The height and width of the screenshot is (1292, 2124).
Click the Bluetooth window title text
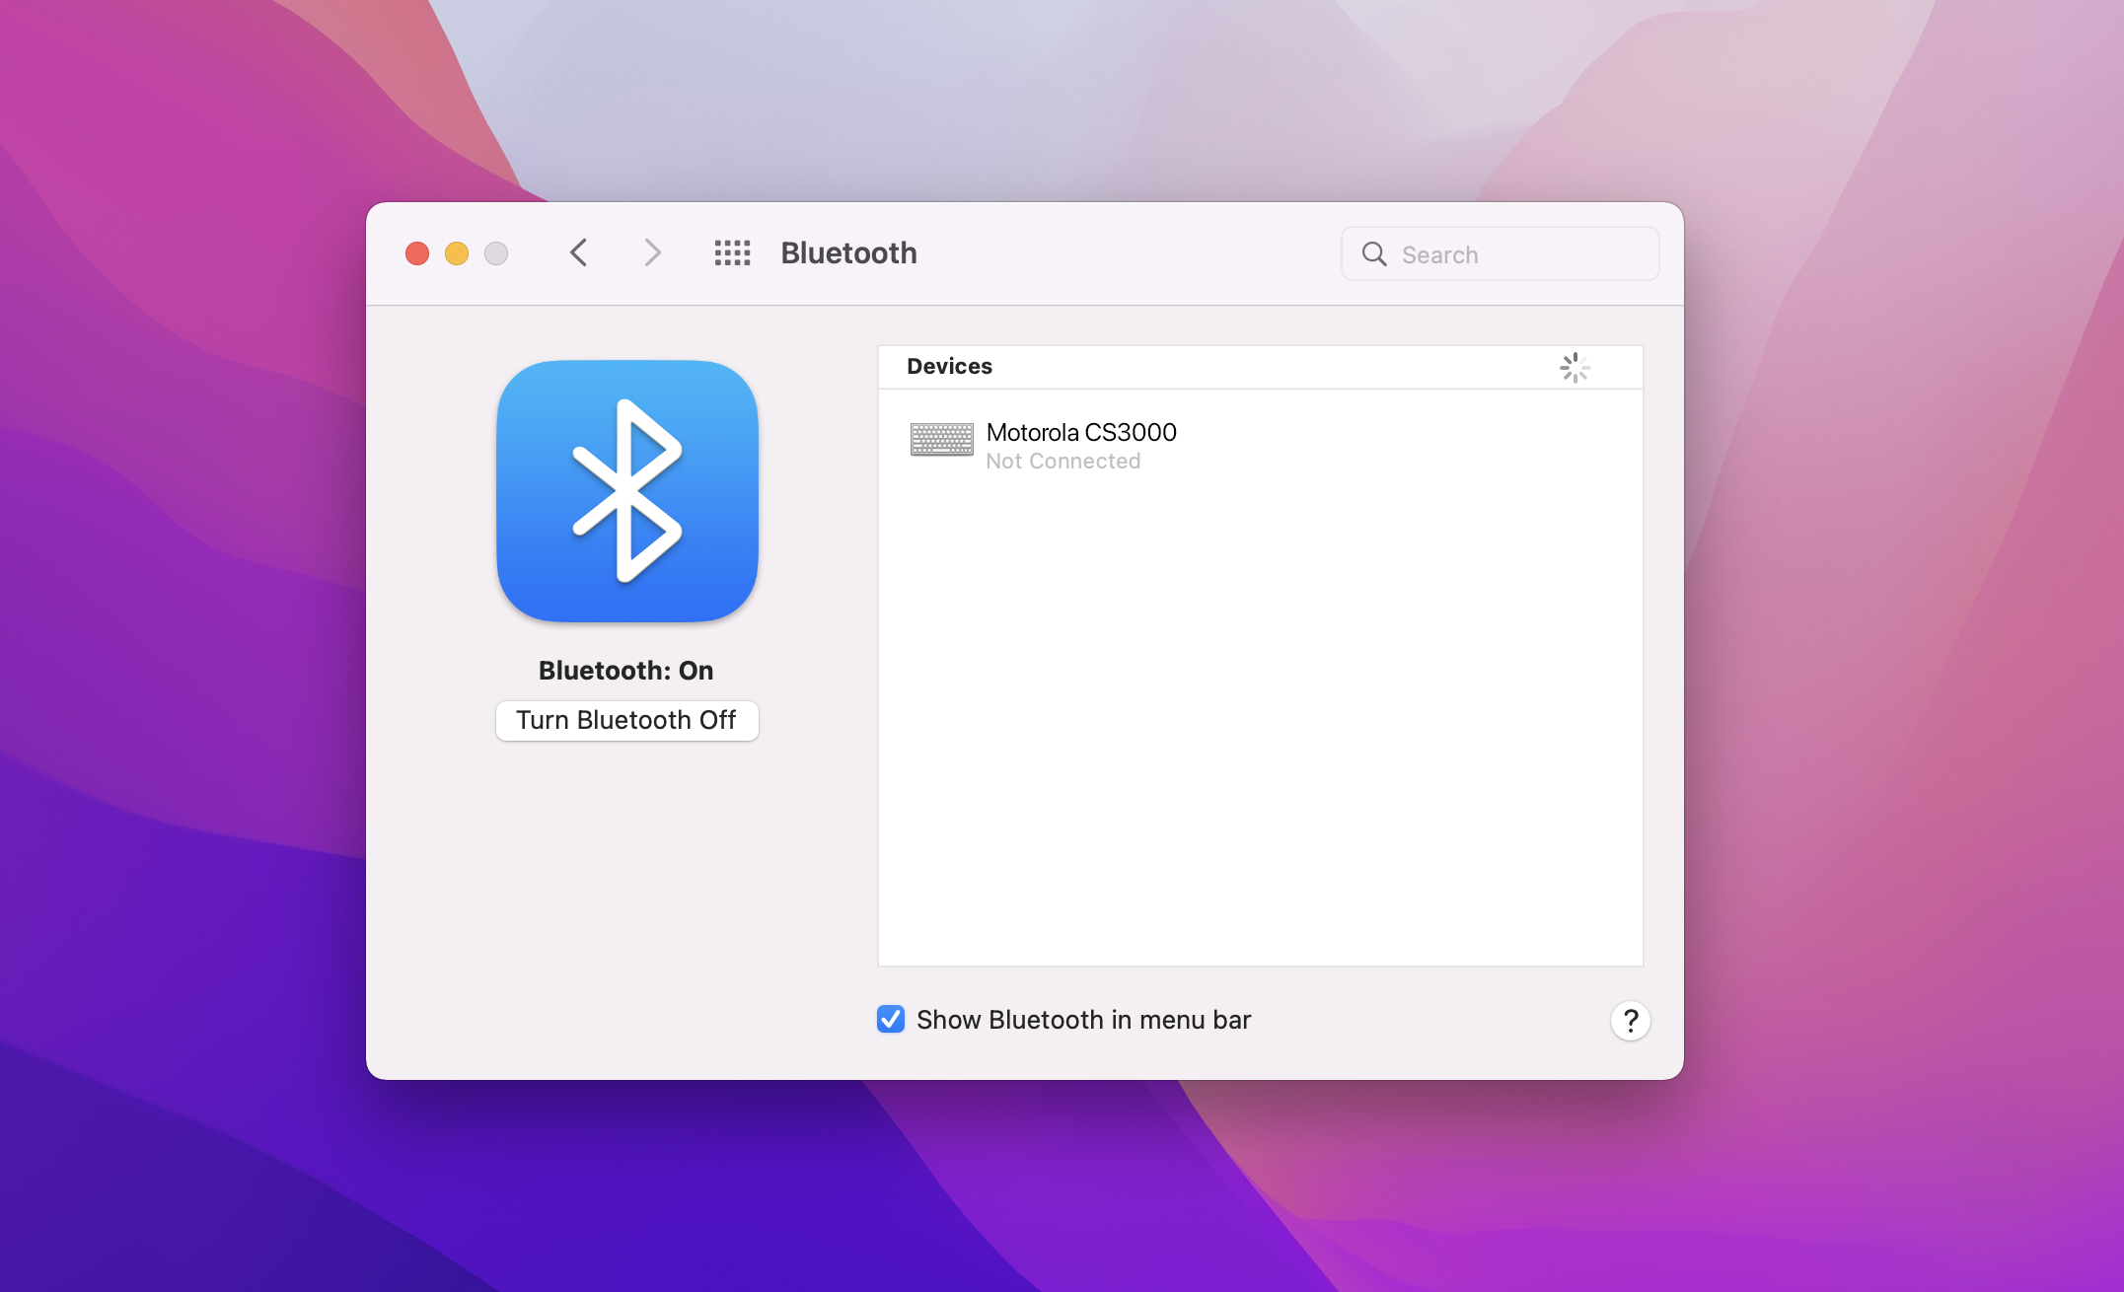tap(848, 253)
